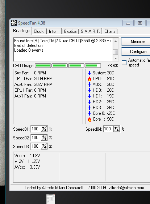Click the Speed01 percentage field
The width and height of the screenshot is (150, 204).
click(36, 129)
